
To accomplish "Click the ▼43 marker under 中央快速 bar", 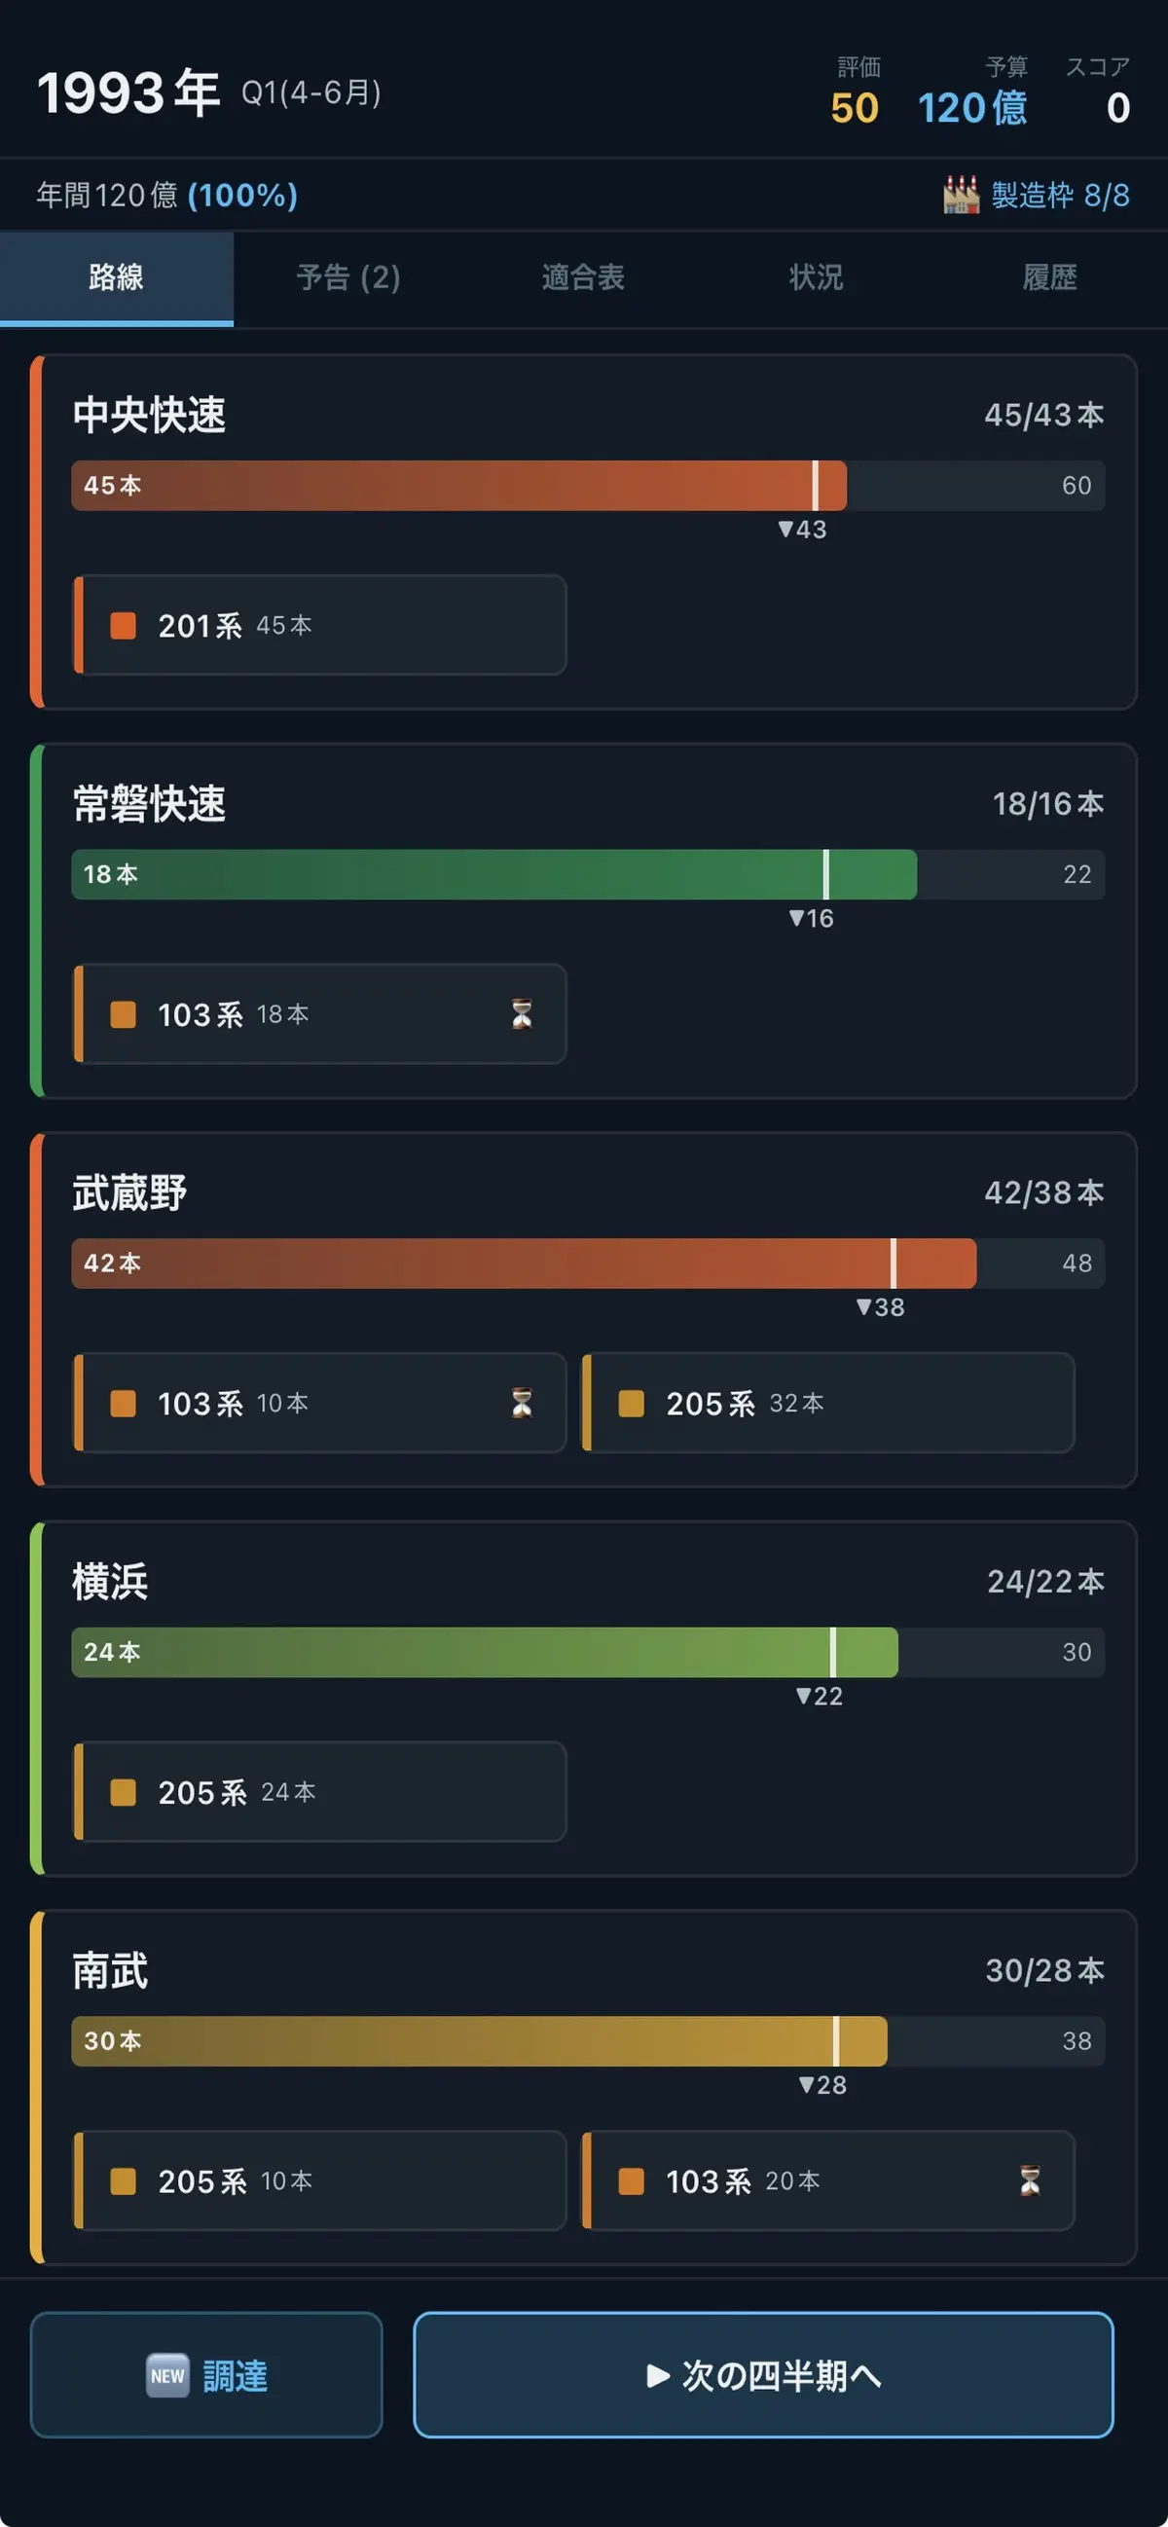I will point(802,530).
